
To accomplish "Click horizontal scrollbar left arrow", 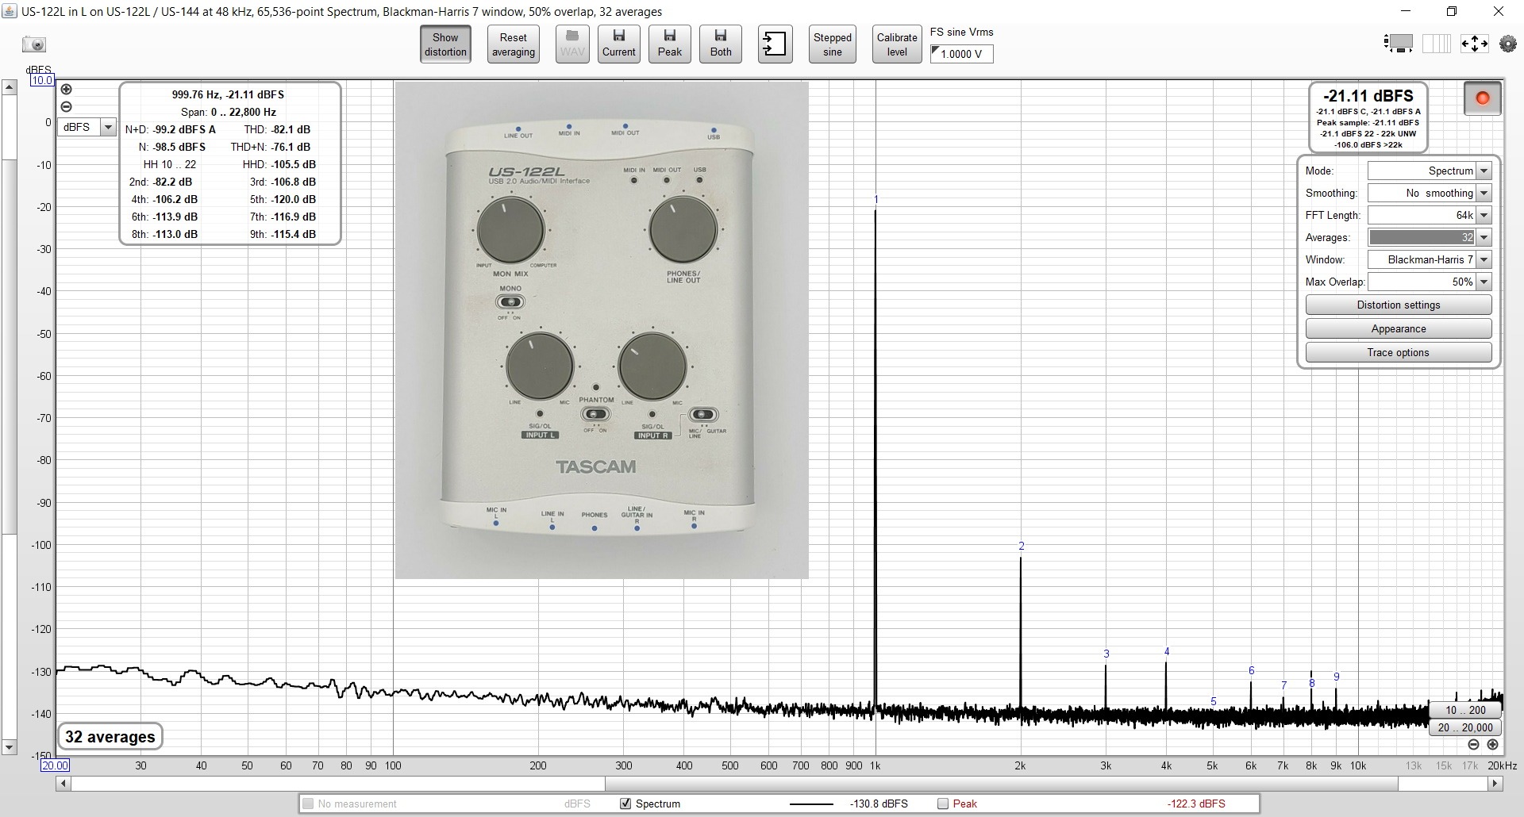I will (x=63, y=784).
